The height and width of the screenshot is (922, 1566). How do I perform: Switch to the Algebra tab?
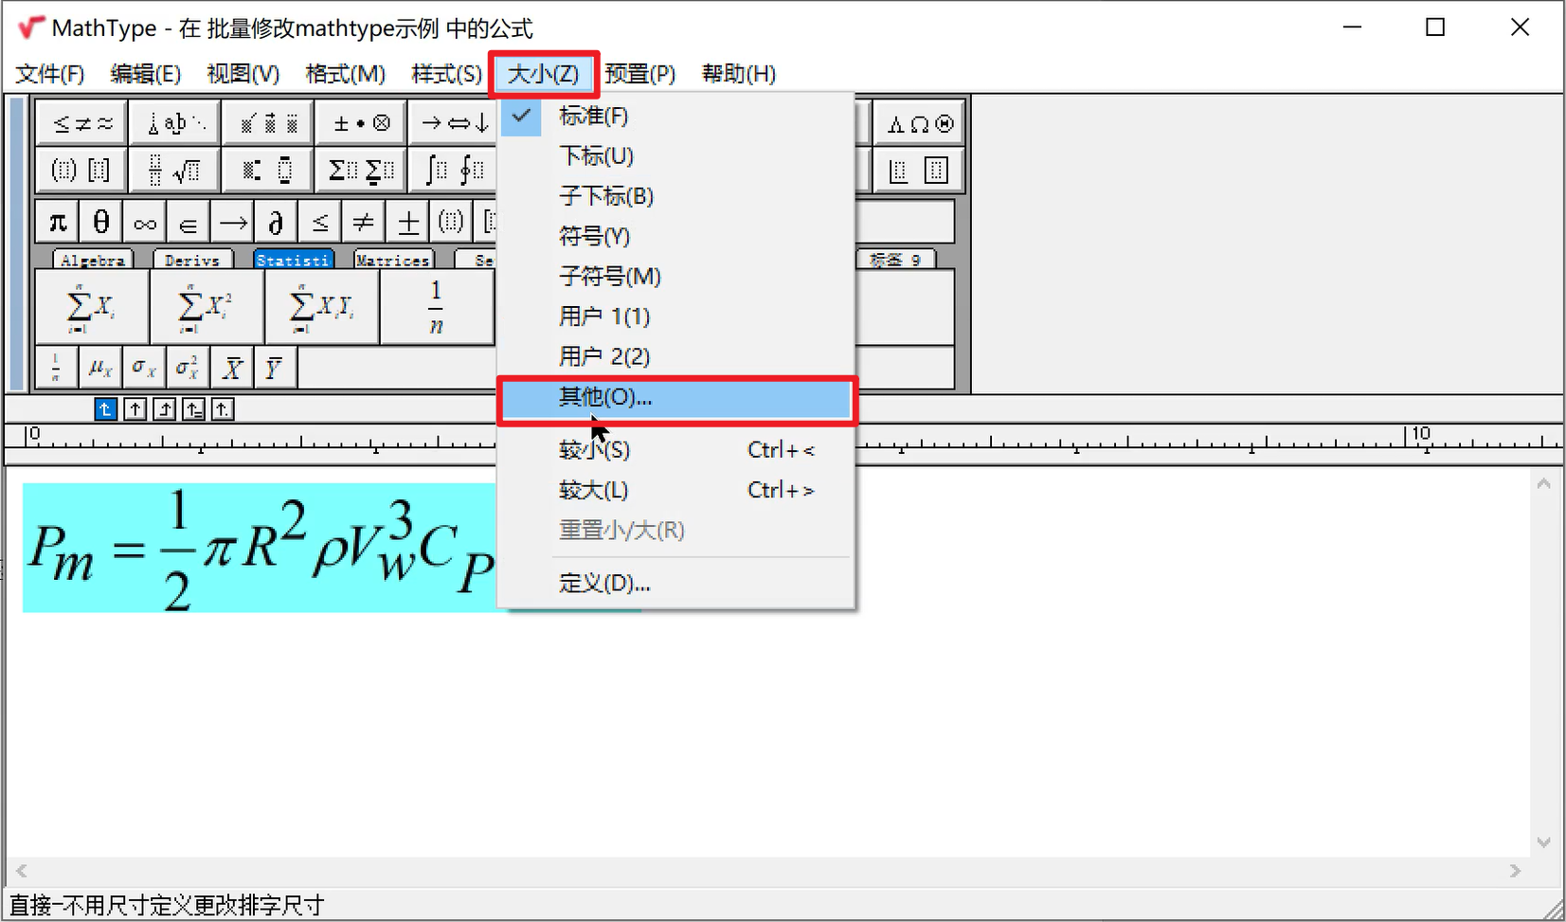tap(93, 260)
